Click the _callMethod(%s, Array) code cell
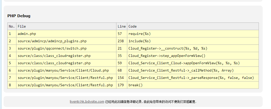271x109 pixels. point(193,70)
